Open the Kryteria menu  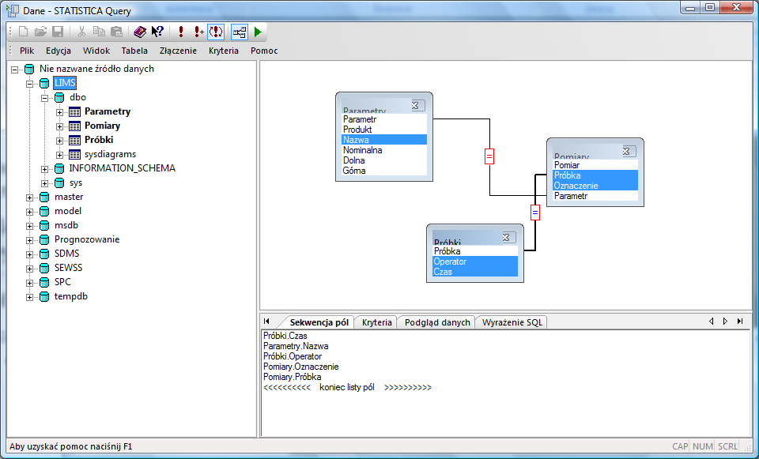pyautogui.click(x=224, y=51)
